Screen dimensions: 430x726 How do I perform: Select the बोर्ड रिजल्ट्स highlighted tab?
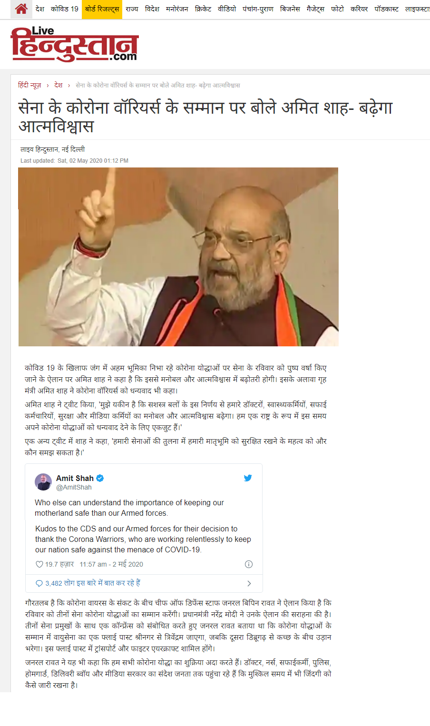point(102,9)
